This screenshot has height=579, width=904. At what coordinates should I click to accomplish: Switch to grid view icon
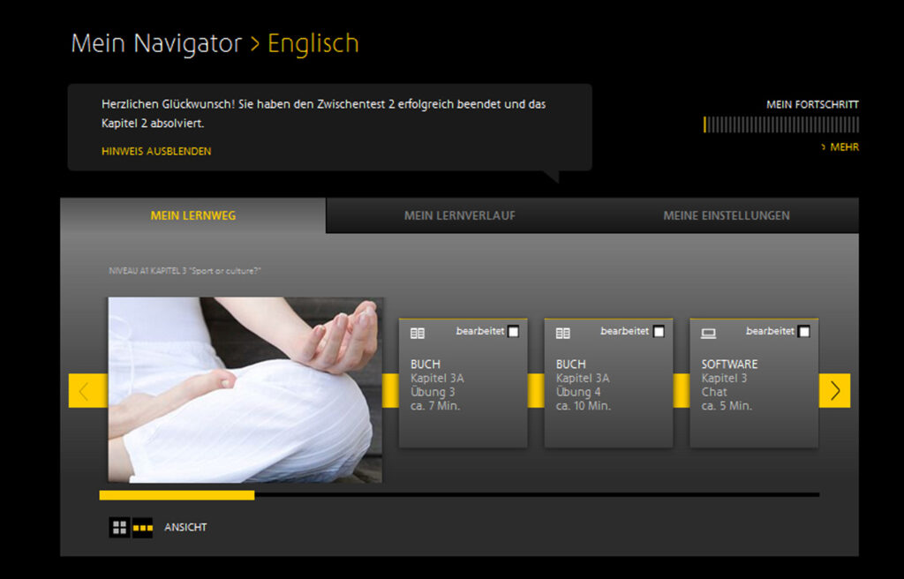[x=119, y=528]
